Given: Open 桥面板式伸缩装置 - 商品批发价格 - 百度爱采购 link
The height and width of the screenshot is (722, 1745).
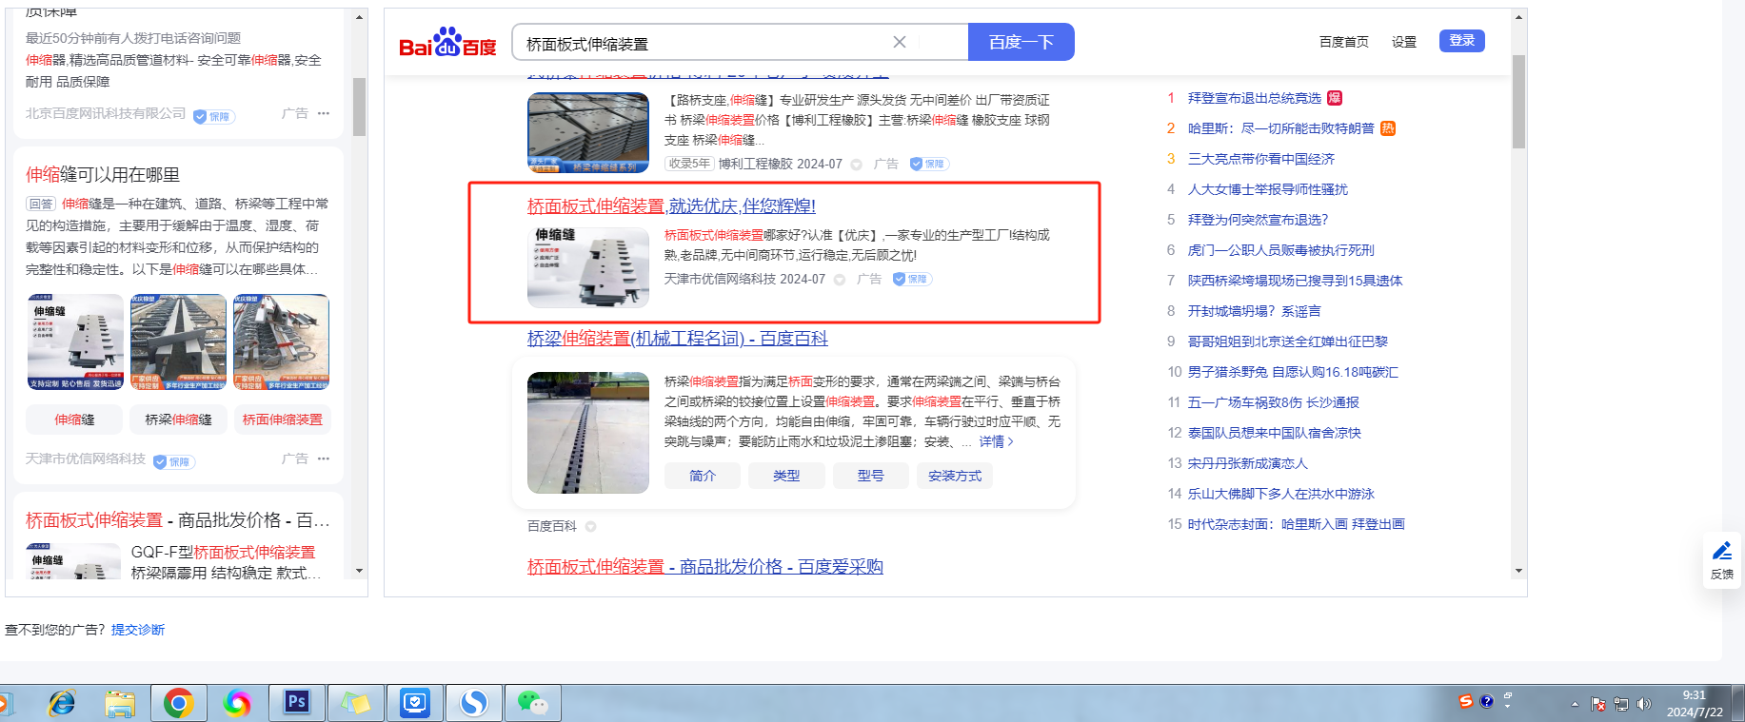Looking at the screenshot, I should (705, 567).
